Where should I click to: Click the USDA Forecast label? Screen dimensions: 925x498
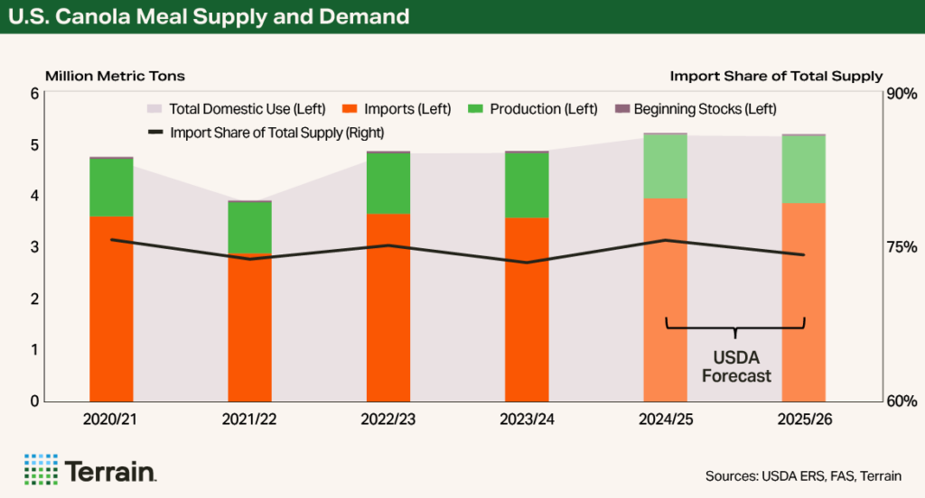(734, 366)
